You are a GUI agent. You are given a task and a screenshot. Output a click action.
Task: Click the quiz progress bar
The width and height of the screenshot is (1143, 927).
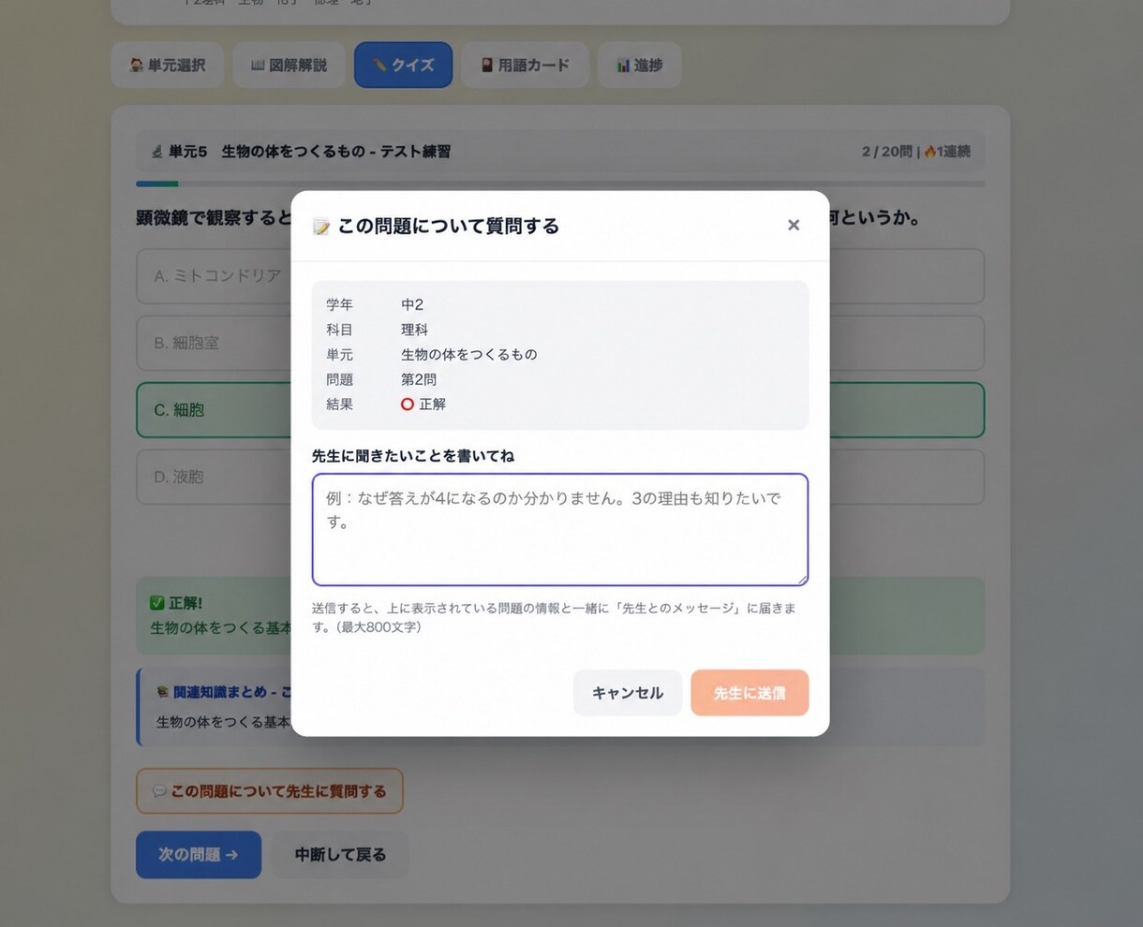pyautogui.click(x=560, y=184)
